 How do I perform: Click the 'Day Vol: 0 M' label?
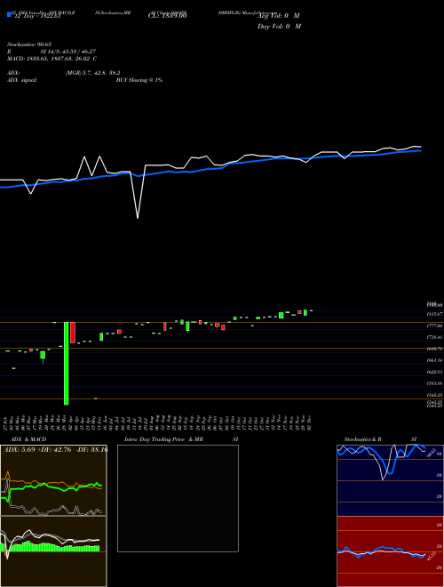click(x=279, y=26)
